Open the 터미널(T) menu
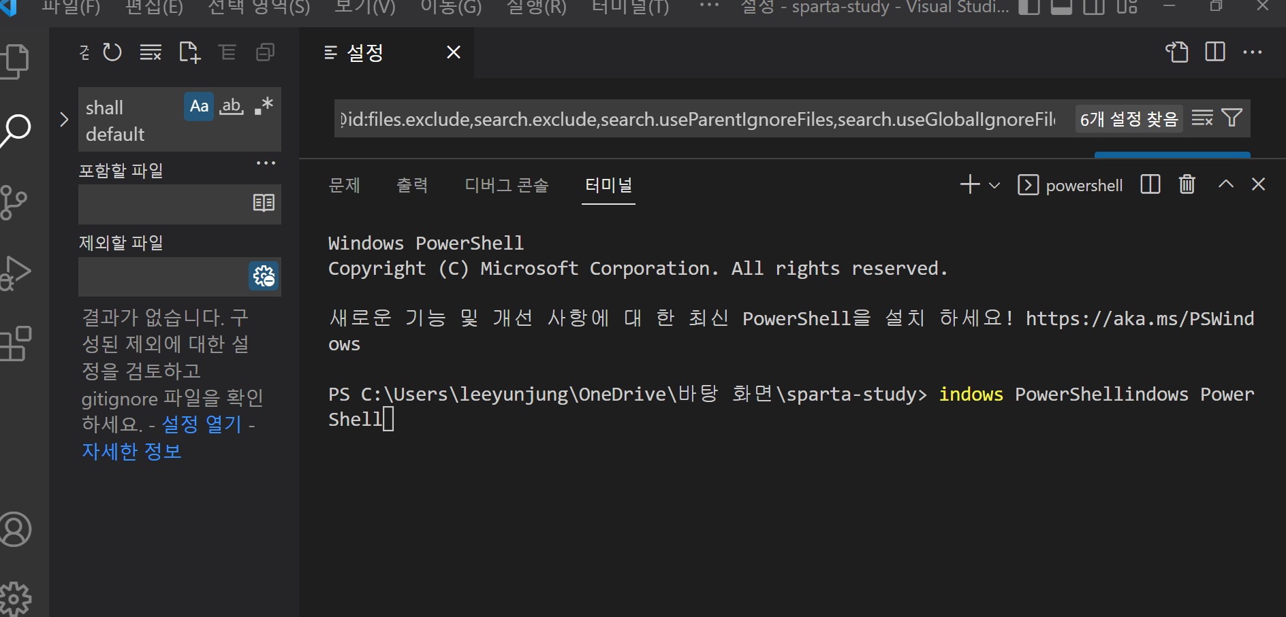Image resolution: width=1286 pixels, height=617 pixels. click(630, 7)
